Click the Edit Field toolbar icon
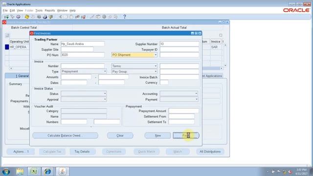This screenshot has height=176, width=313. point(92,17)
